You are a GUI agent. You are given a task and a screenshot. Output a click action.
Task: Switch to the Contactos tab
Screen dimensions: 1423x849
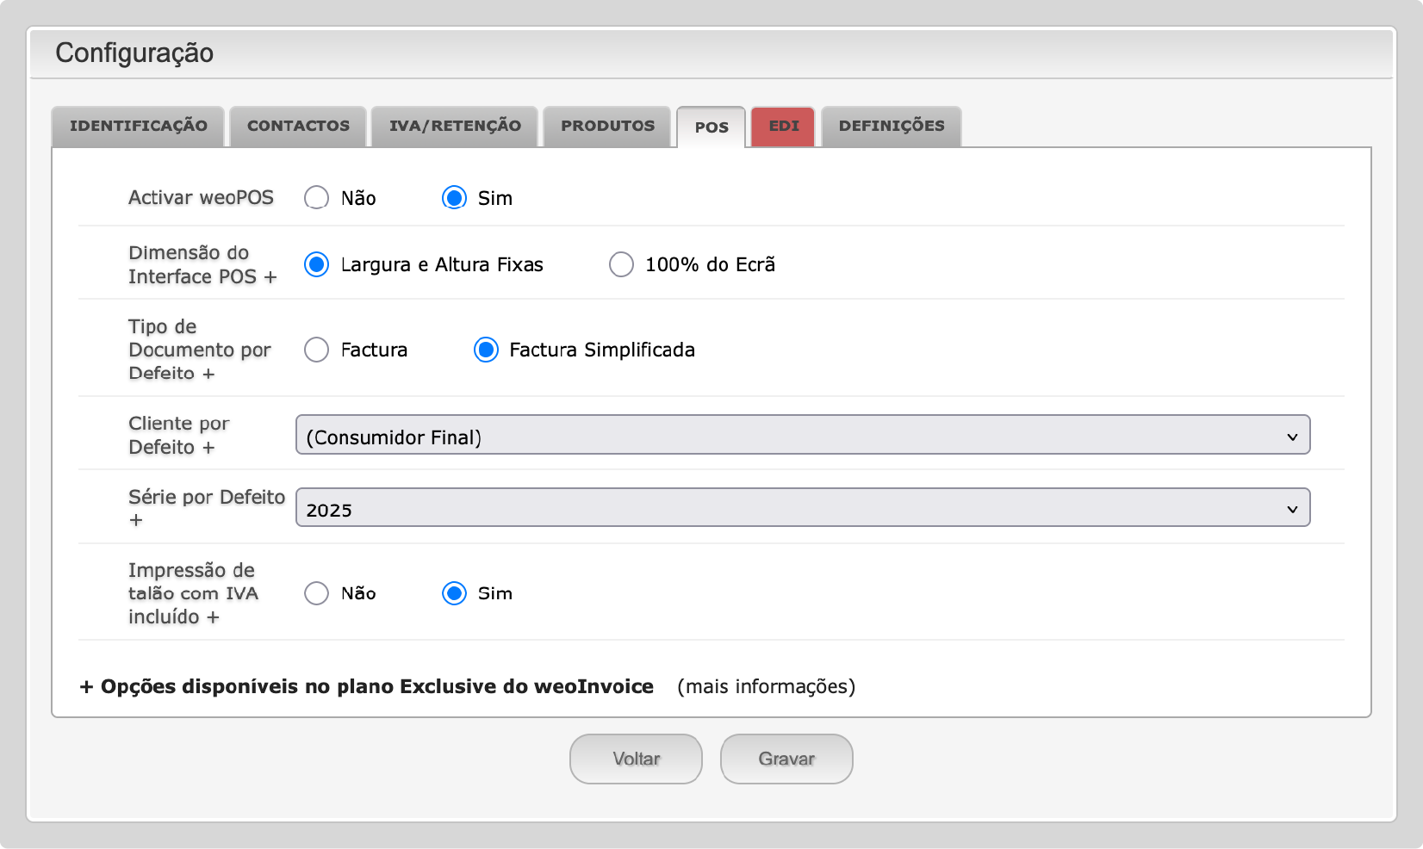click(298, 126)
